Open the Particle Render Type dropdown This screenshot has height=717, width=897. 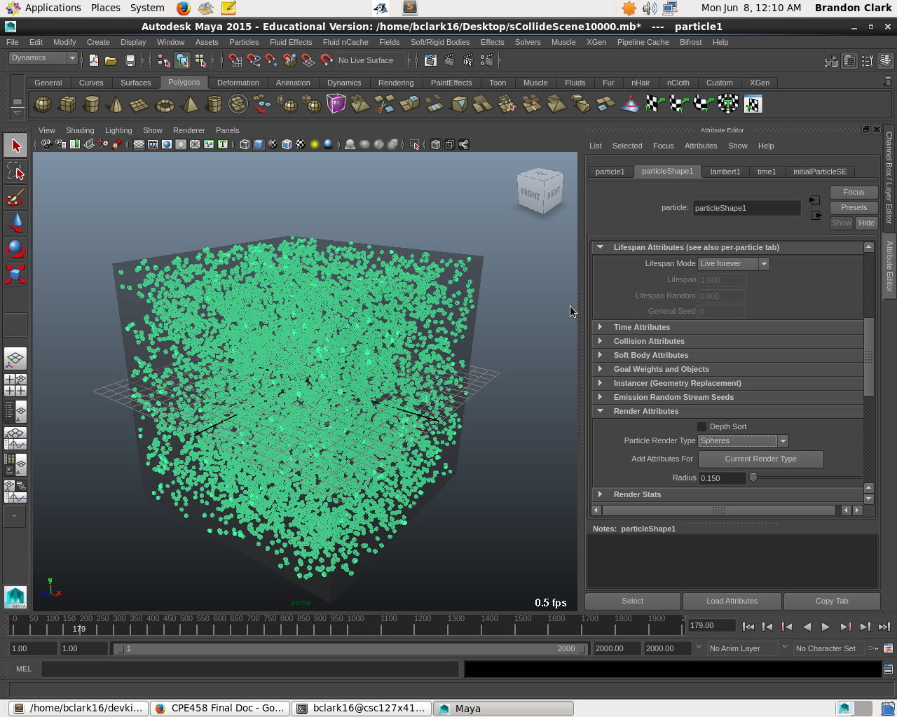783,441
